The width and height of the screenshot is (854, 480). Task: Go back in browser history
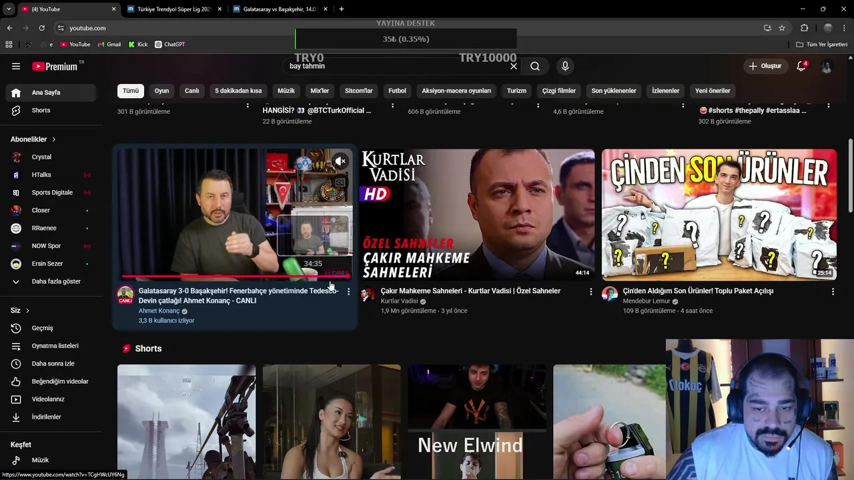pos(9,28)
